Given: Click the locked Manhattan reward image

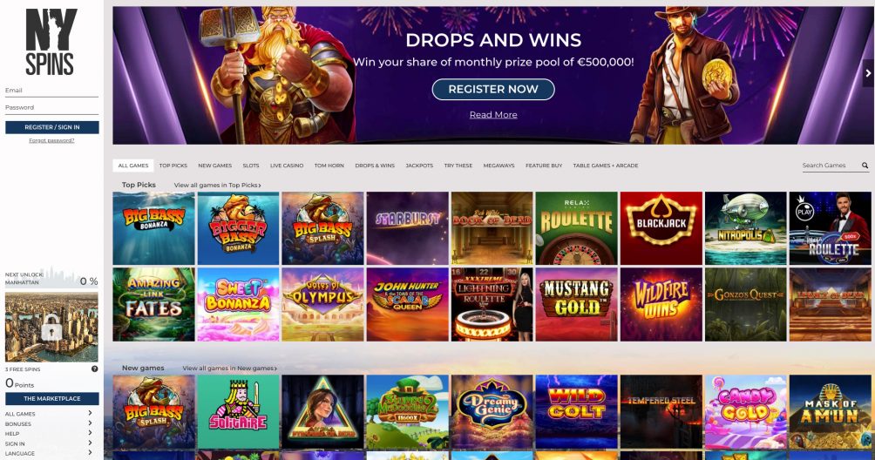Looking at the screenshot, I should tap(51, 328).
